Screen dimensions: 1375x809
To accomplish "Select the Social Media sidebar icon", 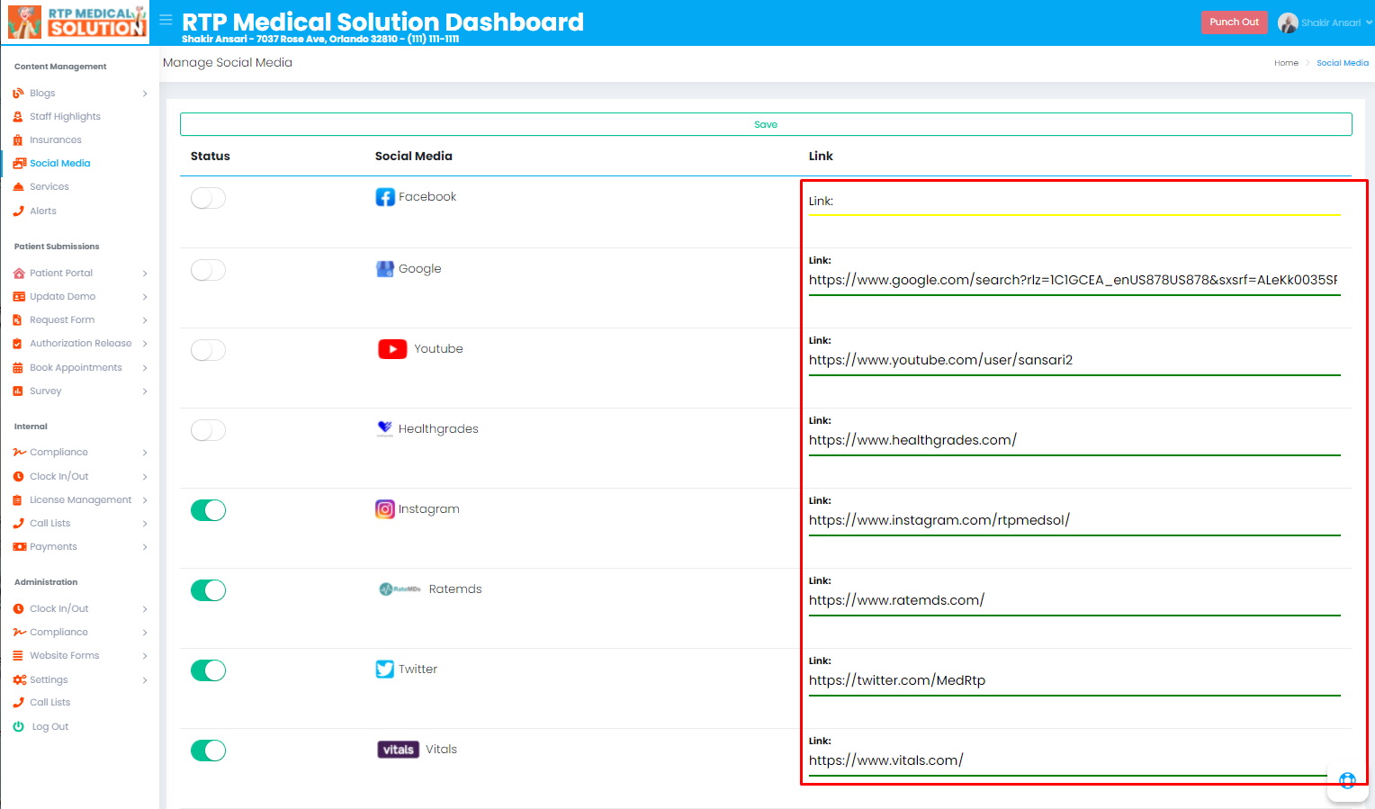I will point(19,163).
